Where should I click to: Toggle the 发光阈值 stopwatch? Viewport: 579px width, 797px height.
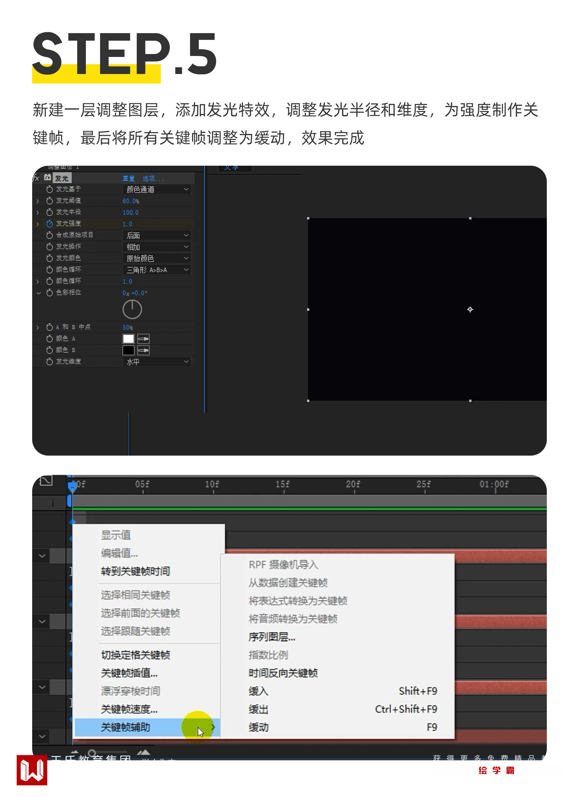click(x=50, y=201)
